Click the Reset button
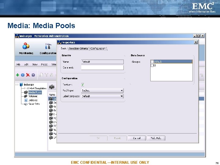 pos(117,138)
